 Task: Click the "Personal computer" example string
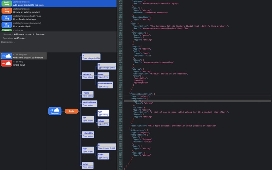[x=156, y=13]
